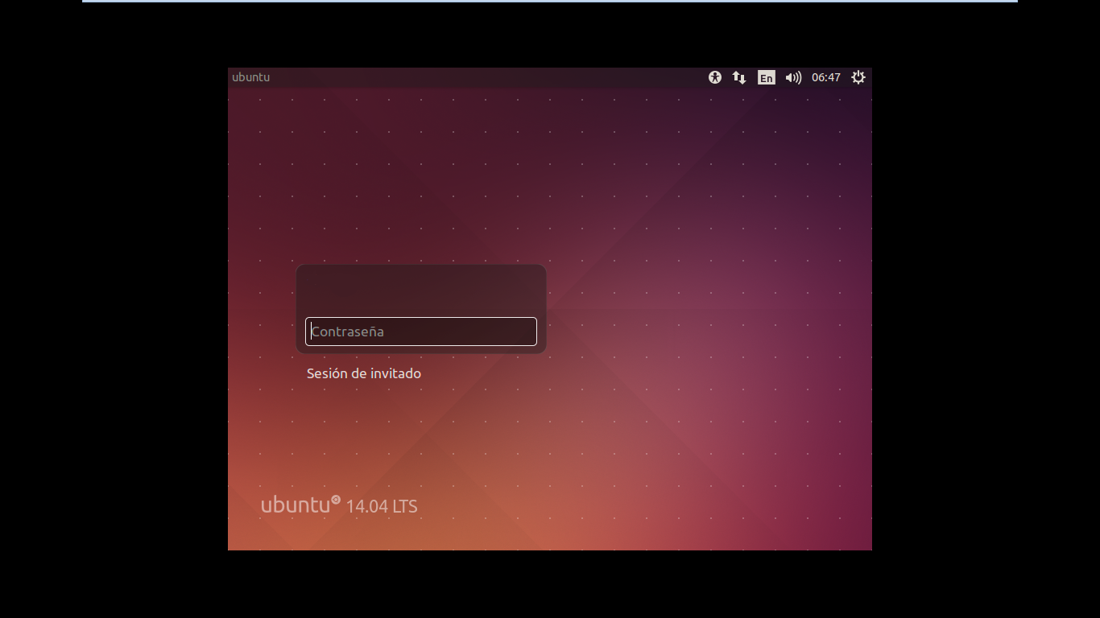Image resolution: width=1100 pixels, height=618 pixels.
Task: Focus the Contraseña password field
Action: (421, 332)
